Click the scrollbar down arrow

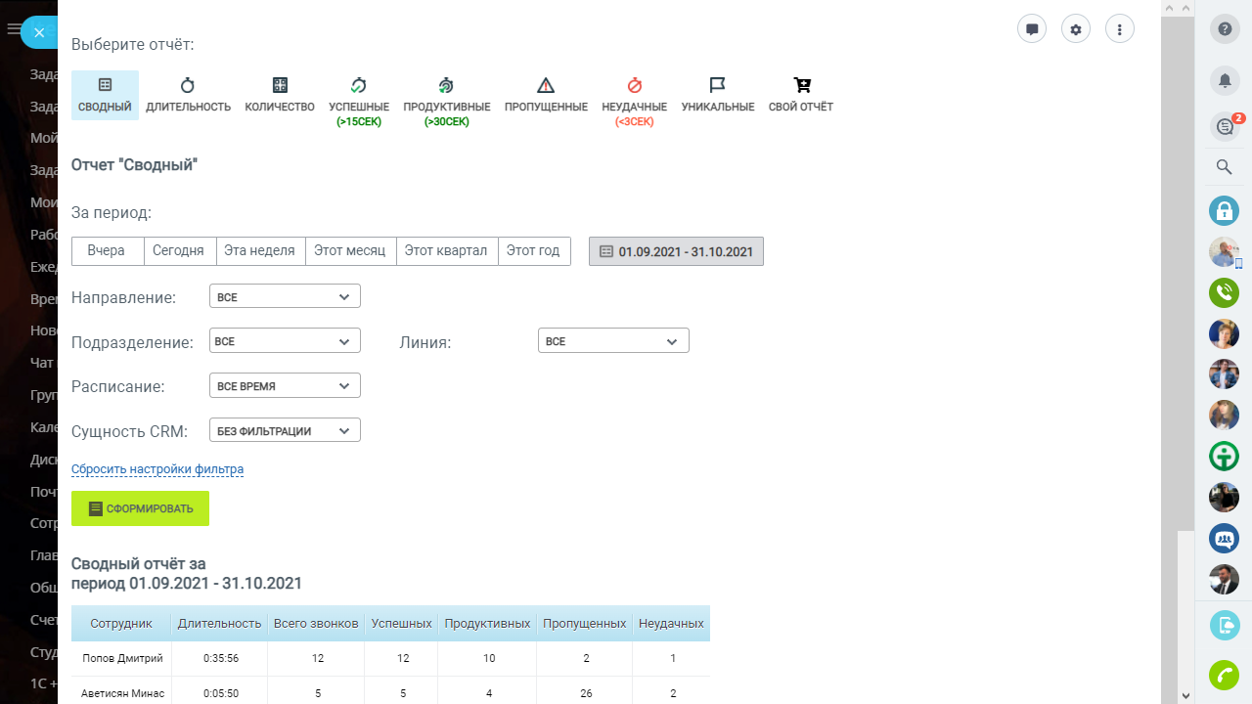[1185, 695]
